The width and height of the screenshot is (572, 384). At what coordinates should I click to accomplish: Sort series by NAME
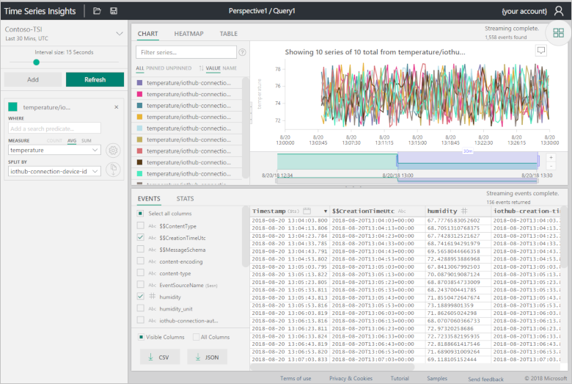[230, 68]
